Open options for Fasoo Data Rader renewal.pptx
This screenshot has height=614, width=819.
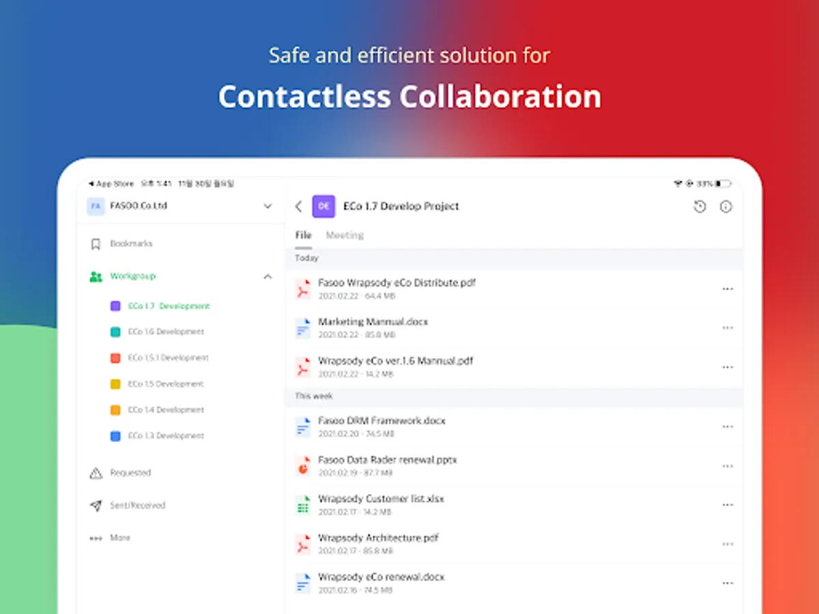pyautogui.click(x=728, y=466)
